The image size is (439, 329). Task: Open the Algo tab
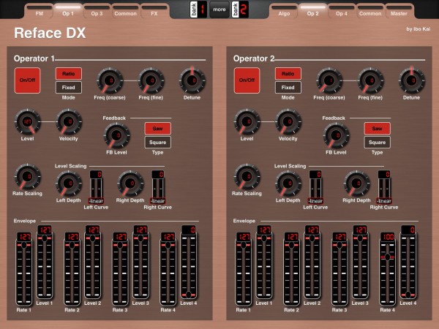point(284,12)
